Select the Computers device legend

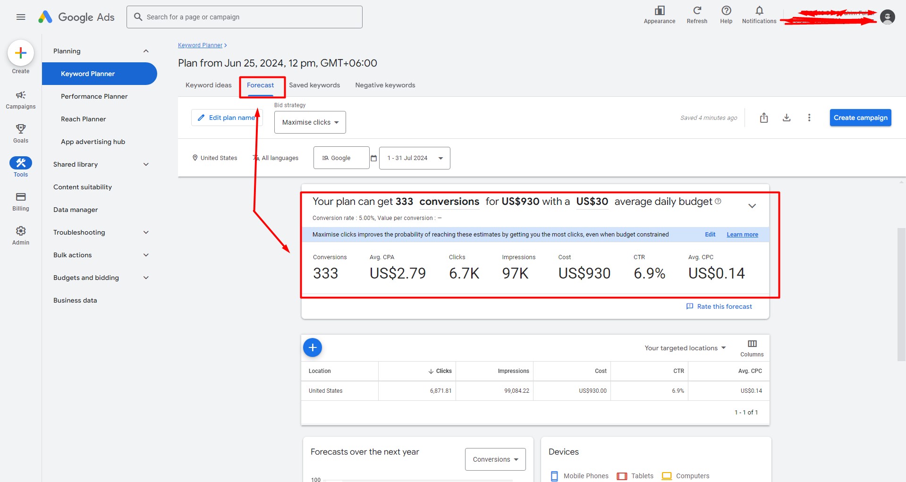(x=686, y=476)
